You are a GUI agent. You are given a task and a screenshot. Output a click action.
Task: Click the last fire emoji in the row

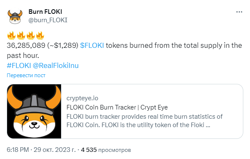(x=40, y=35)
